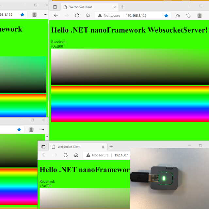Close the top-left browser window
Screen dimensions: 209x209
[x=47, y=5]
